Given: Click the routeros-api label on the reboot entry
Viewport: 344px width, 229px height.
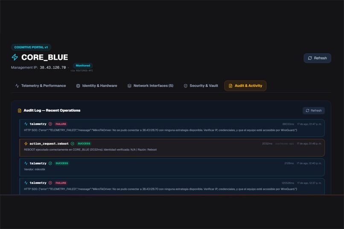Looking at the screenshot, I should 284,144.
